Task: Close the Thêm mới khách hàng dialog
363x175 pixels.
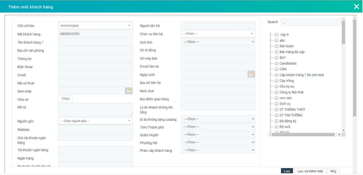Action: point(356,7)
